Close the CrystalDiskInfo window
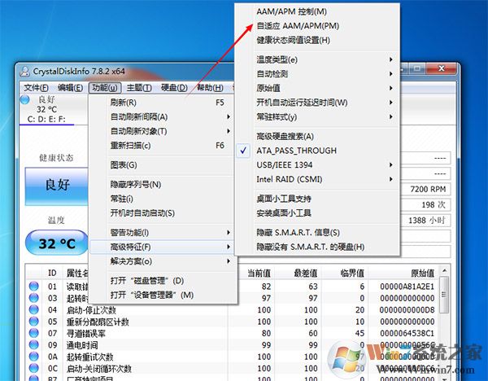The image size is (488, 381). (442, 68)
